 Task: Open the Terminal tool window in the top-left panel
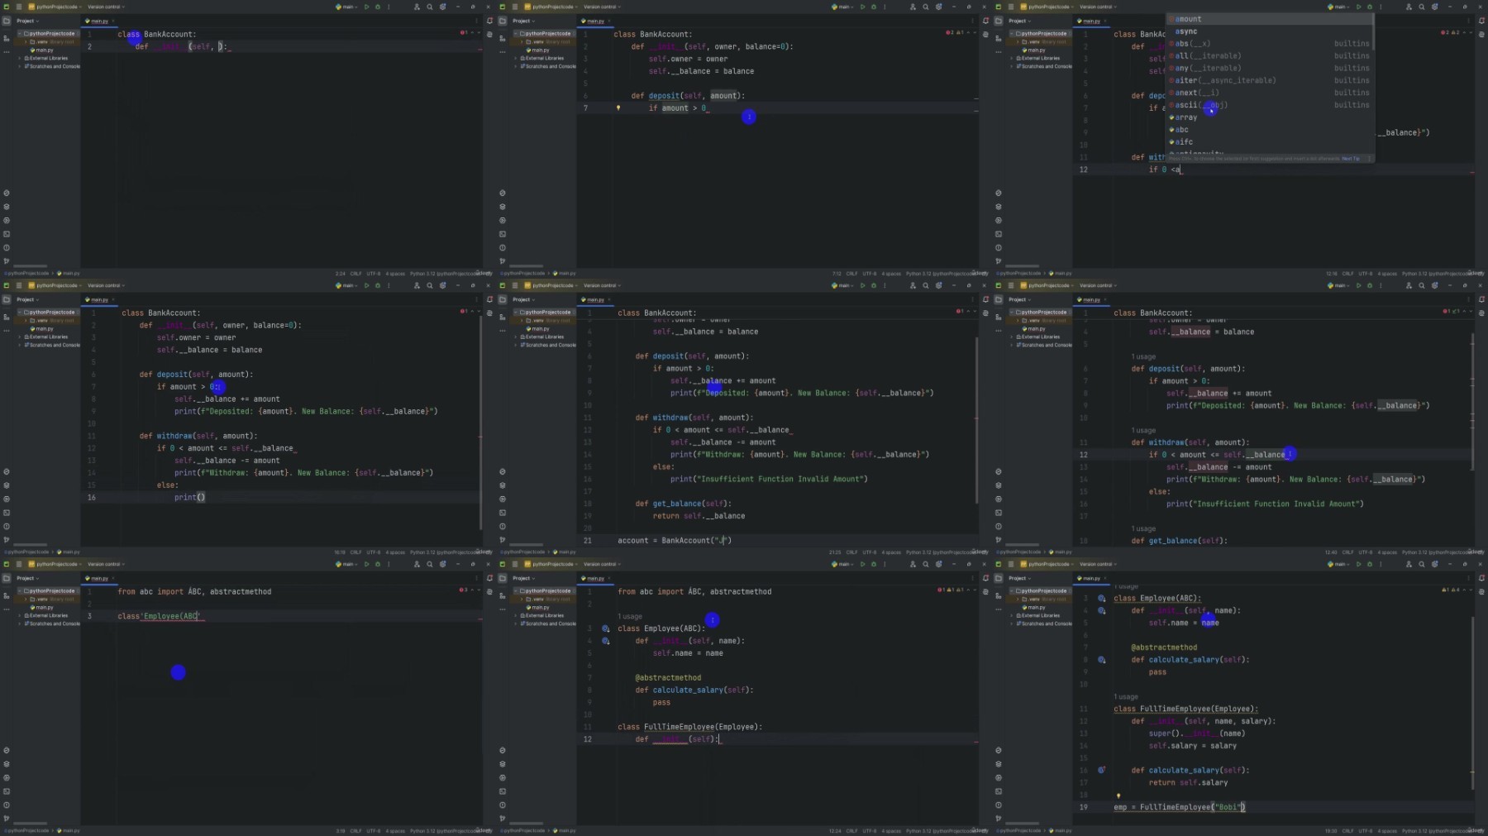[7, 234]
